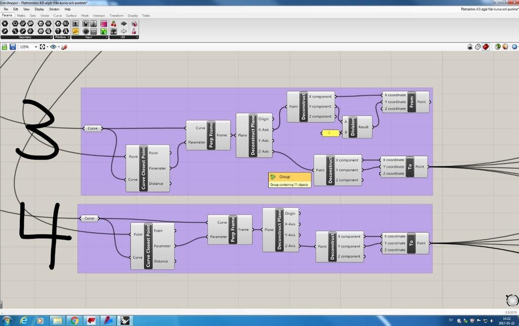Disable geometry preview with the black-and-white icon
Screen dimensions: 519x326
(470, 47)
